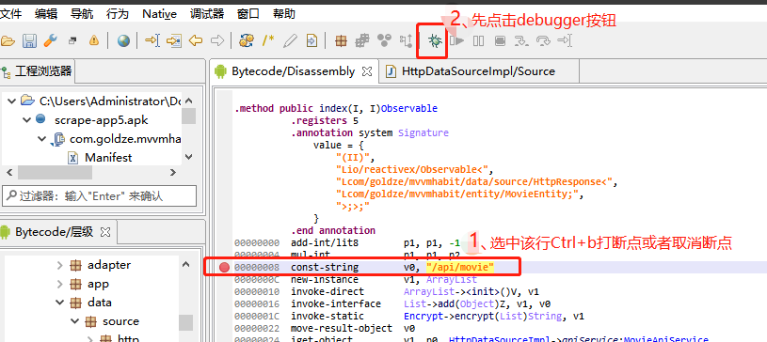Screen dimensions: 767x342
Task: Open notifications via the warning triangle icon
Action: (94, 41)
